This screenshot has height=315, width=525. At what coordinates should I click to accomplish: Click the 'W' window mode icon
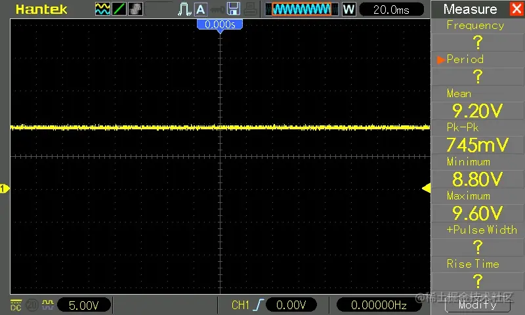pos(349,9)
